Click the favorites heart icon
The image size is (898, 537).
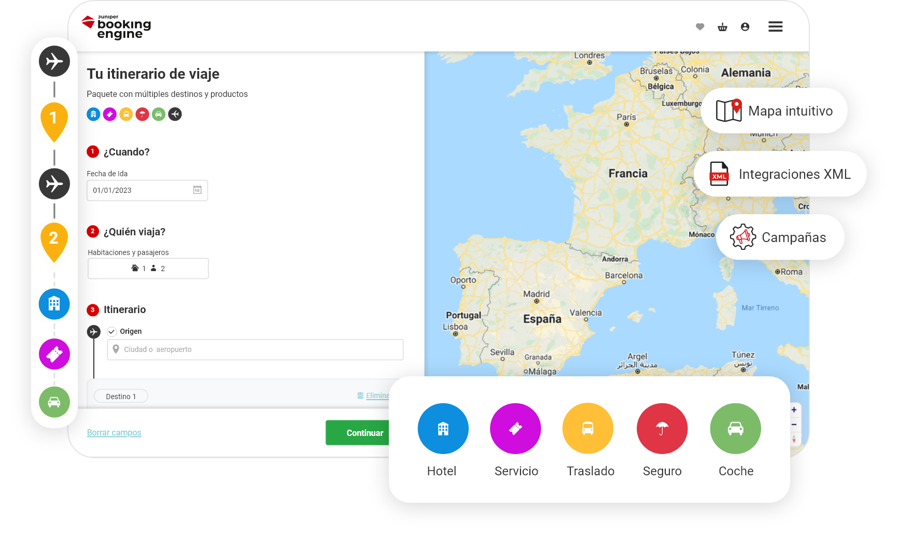tap(700, 27)
